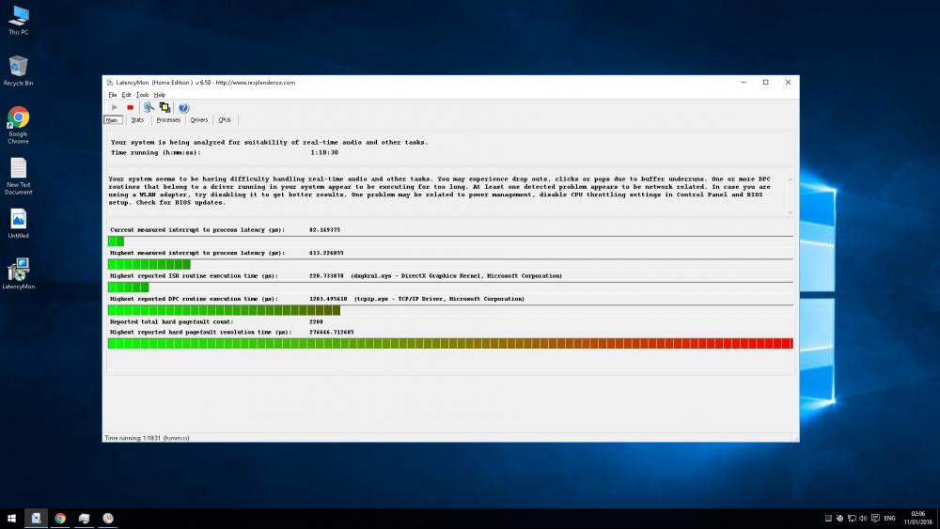Click the ENG language indicator

tap(889, 519)
